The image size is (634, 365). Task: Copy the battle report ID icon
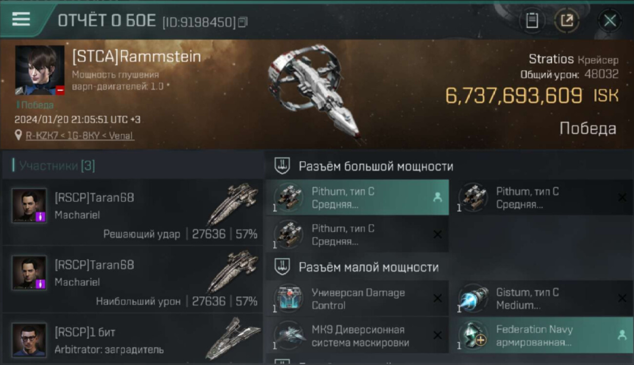[x=243, y=21]
